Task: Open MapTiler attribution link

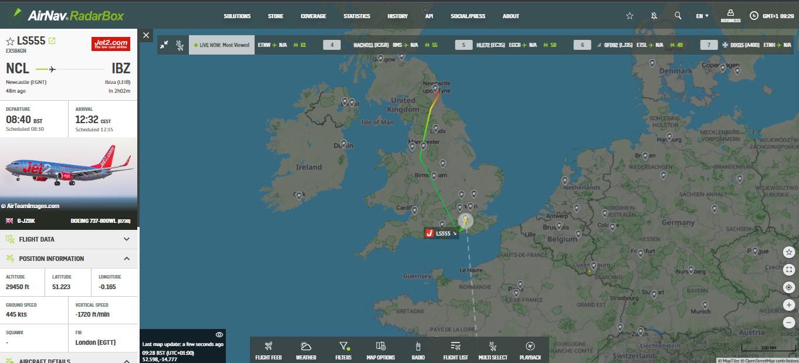Action: 730,361
